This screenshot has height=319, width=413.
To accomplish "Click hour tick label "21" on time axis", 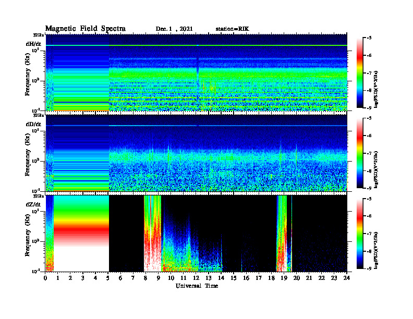I will (x=309, y=278).
